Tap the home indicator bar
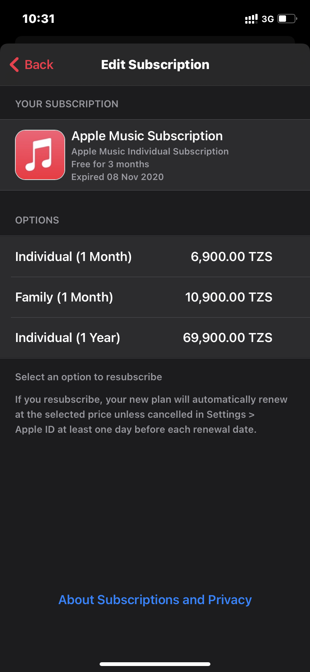Image resolution: width=310 pixels, height=672 pixels. tap(155, 664)
